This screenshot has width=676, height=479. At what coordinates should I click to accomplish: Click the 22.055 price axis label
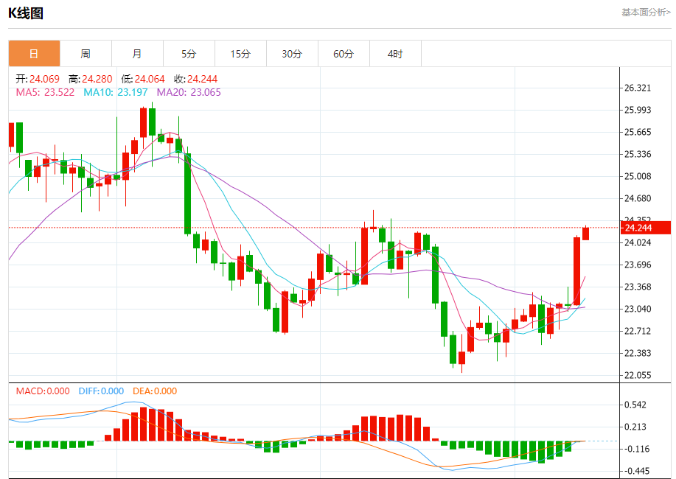tap(638, 375)
